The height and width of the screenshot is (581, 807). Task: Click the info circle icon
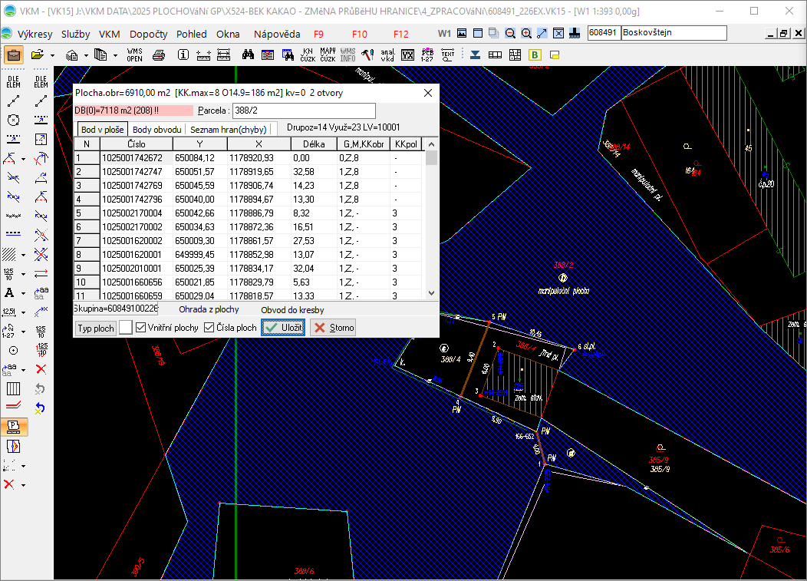[x=183, y=55]
